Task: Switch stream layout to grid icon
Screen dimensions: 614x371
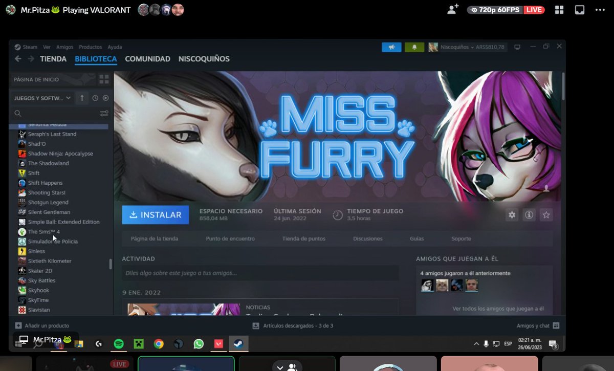Action: click(x=559, y=10)
